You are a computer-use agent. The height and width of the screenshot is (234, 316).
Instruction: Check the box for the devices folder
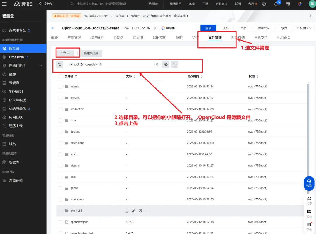[60, 132]
